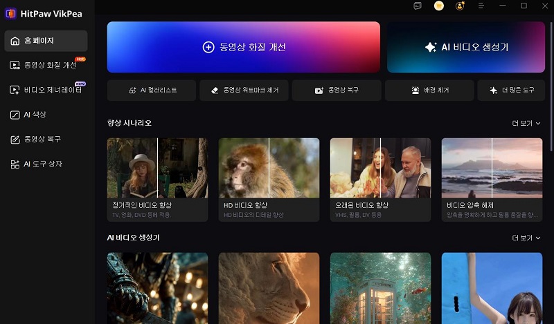Open the hamburger menu in title bar
The height and width of the screenshot is (324, 554).
481,6
